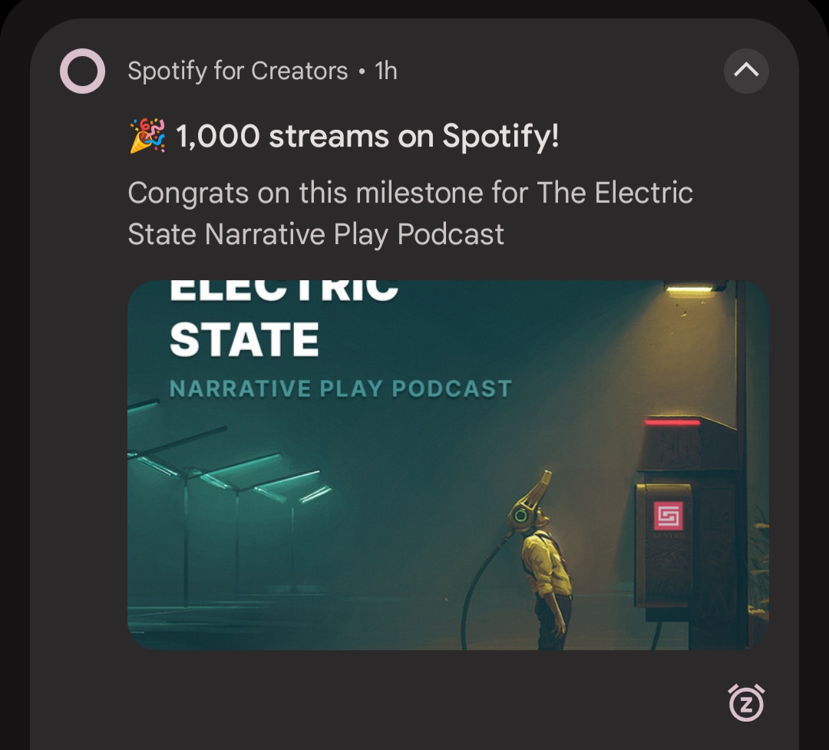Tap the bold 'STATE' word in artwork

244,339
